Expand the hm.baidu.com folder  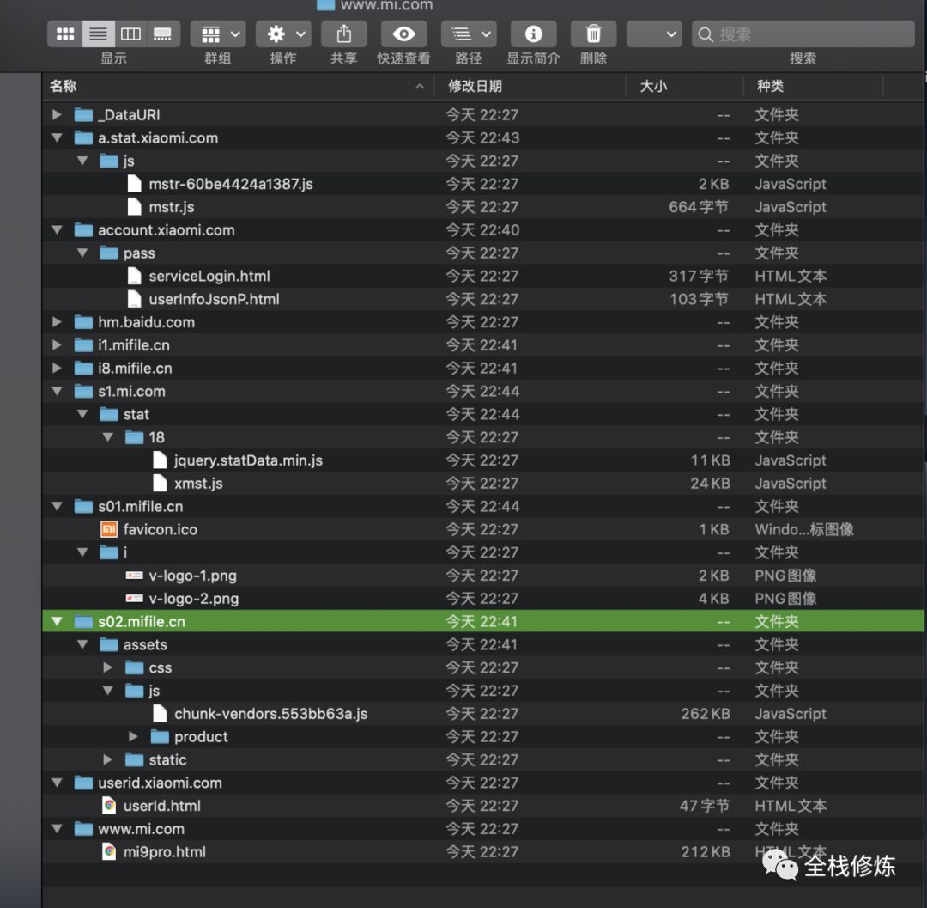click(x=57, y=322)
